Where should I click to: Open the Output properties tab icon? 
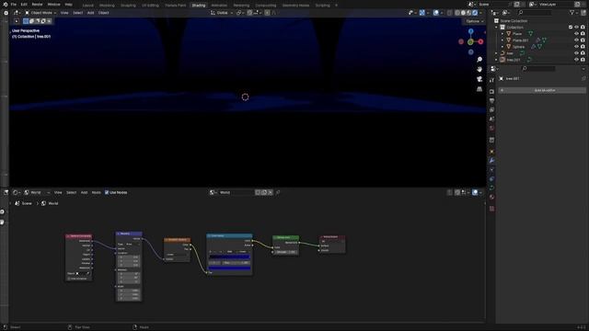[491, 100]
